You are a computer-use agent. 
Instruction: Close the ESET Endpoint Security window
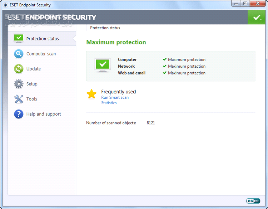point(258,4)
